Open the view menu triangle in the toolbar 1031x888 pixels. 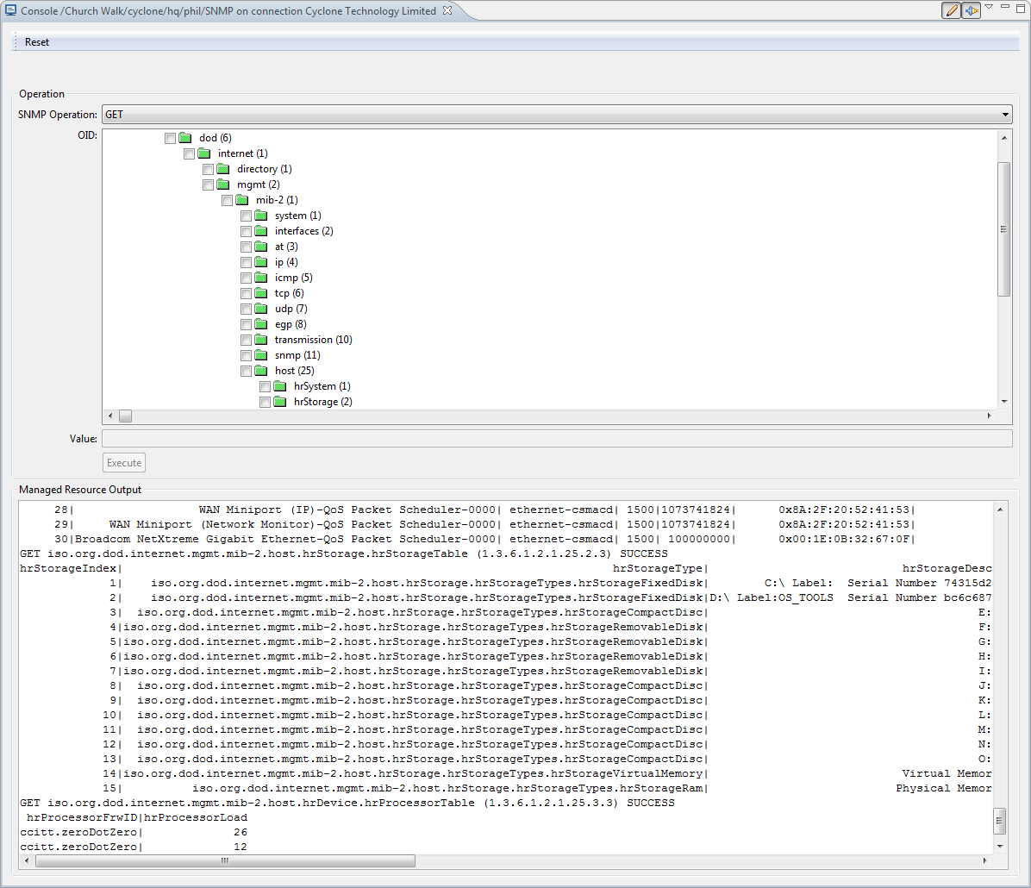[988, 7]
